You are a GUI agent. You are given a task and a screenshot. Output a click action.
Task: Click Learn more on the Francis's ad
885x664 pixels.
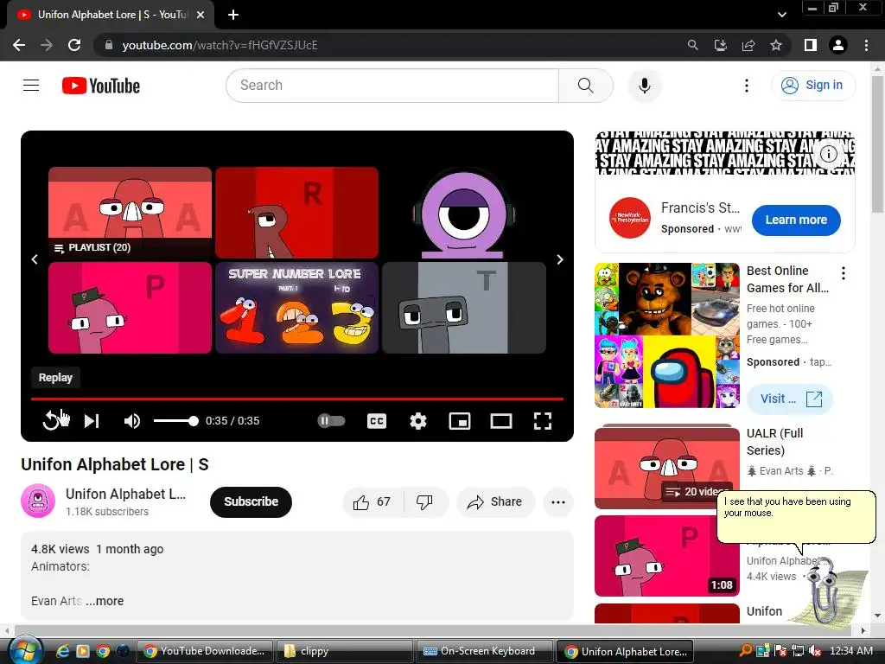pyautogui.click(x=796, y=220)
